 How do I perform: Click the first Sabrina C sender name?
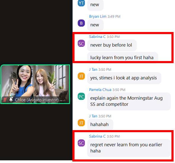(x=97, y=37)
